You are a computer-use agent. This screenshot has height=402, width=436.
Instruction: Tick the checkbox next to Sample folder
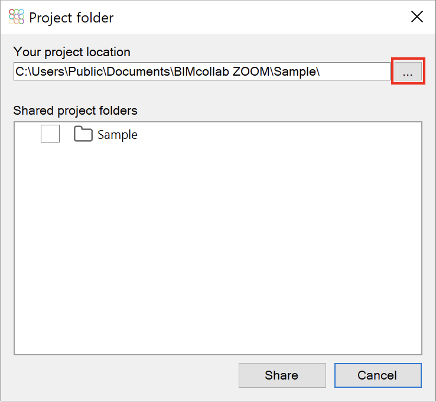pyautogui.click(x=50, y=134)
